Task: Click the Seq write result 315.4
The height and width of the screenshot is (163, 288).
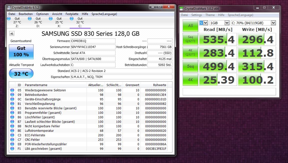Action: pos(257,66)
